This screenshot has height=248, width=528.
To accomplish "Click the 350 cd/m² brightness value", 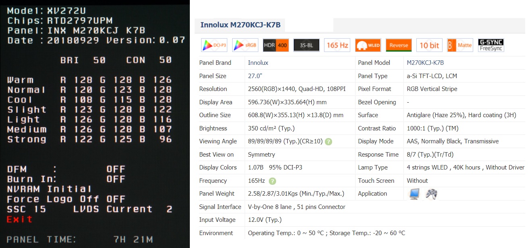I will [x=271, y=128].
